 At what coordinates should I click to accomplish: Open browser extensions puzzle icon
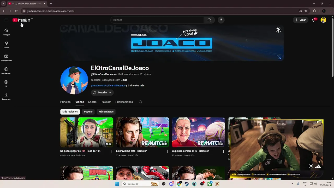tap(314, 11)
